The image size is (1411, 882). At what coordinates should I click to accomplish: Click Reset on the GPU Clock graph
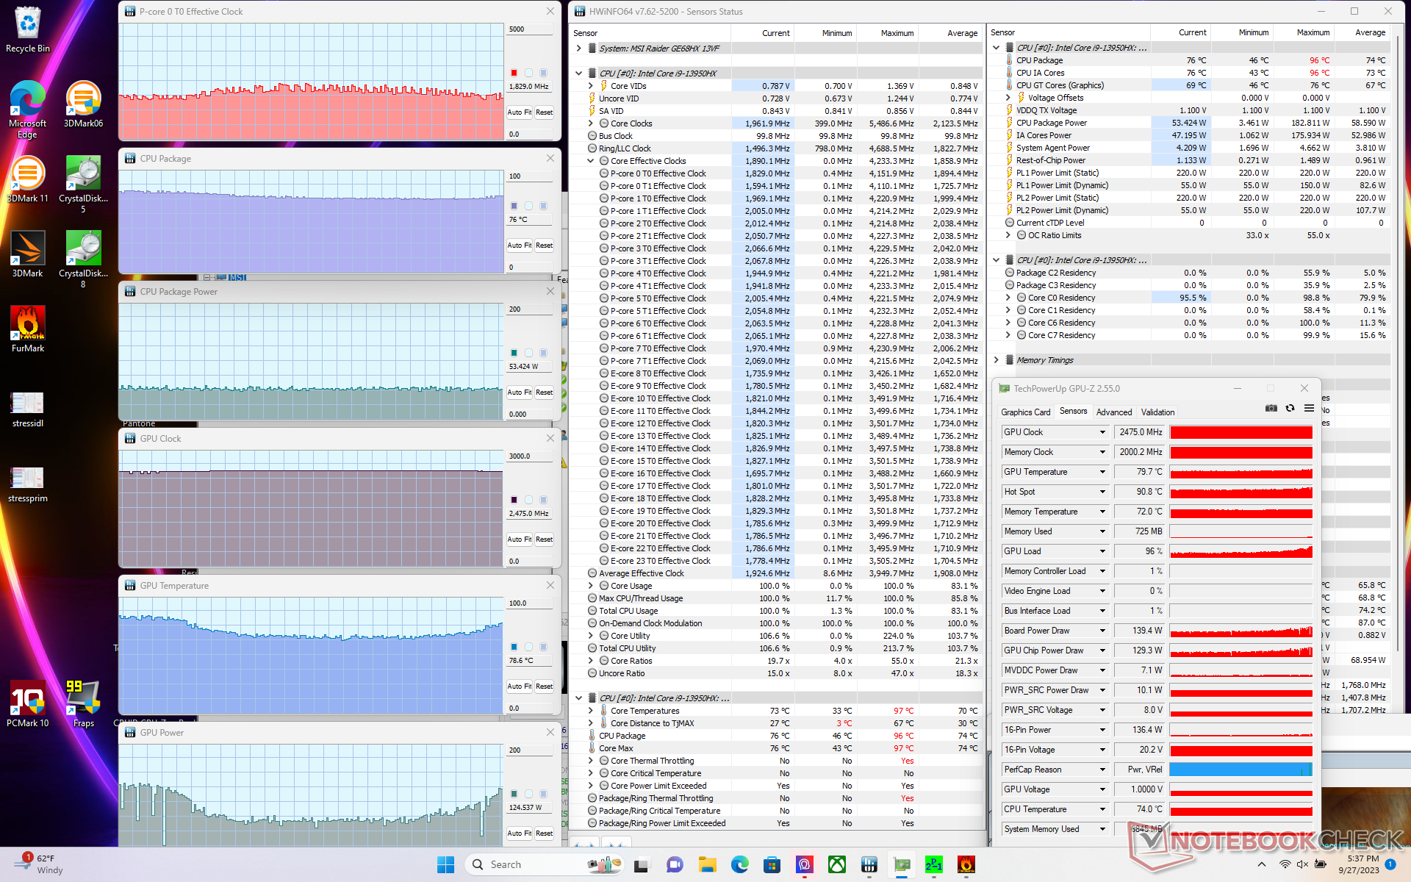tap(544, 539)
